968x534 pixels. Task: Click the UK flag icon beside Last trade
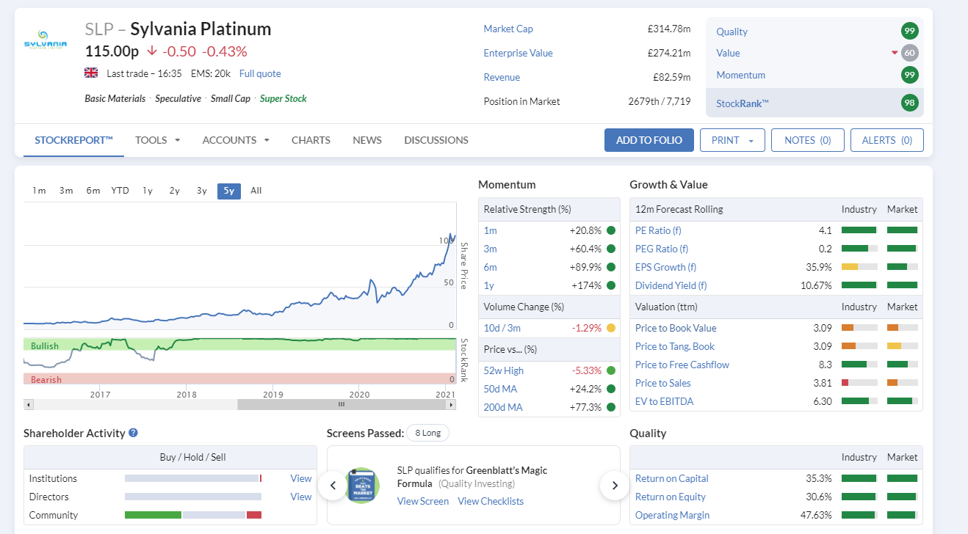[91, 73]
